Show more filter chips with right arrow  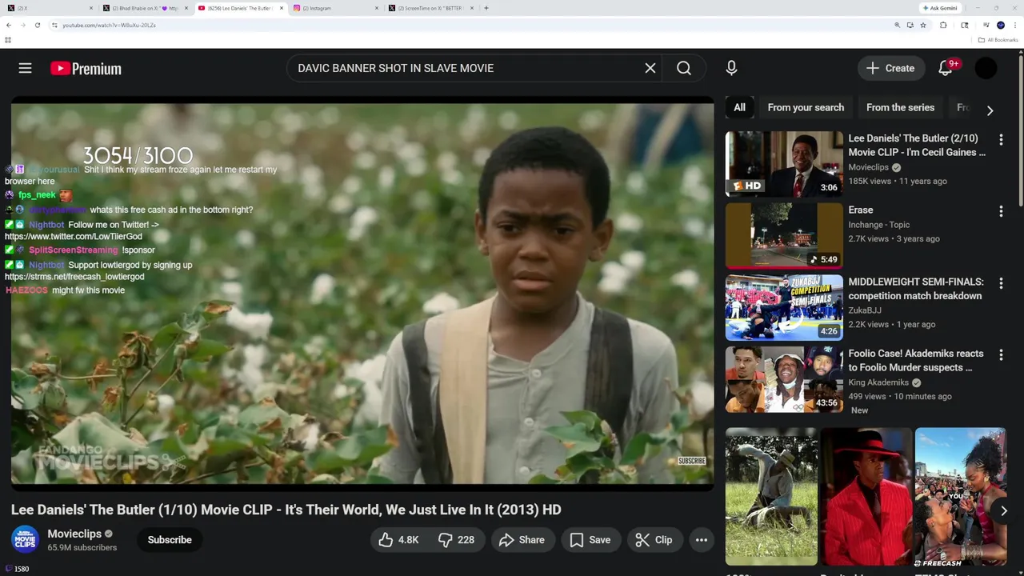(990, 110)
